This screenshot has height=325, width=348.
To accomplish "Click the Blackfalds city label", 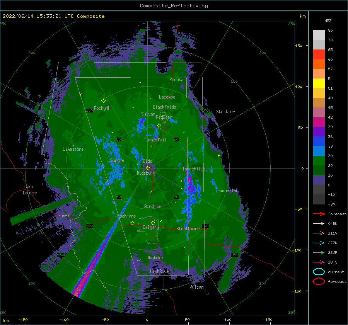I will click(164, 107).
